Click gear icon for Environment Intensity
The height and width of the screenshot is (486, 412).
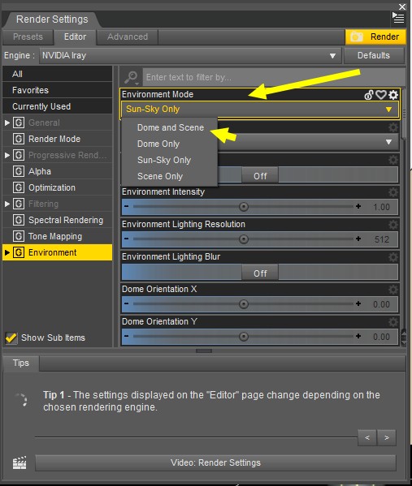[x=393, y=192]
